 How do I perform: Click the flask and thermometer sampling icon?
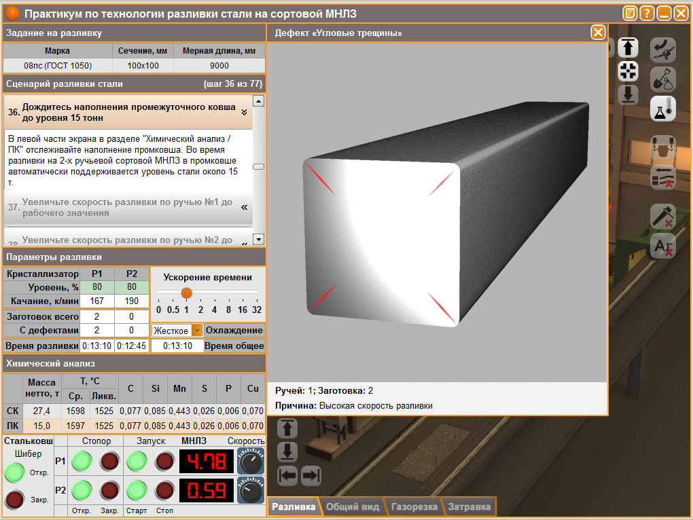(662, 109)
